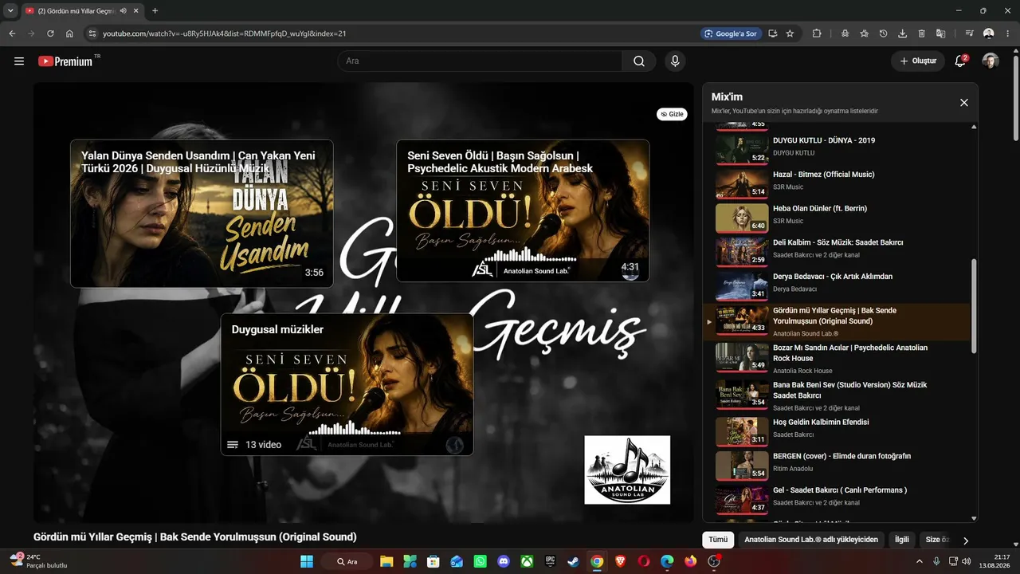Open the Chrome tab search dropdown
Image resolution: width=1020 pixels, height=574 pixels.
pyautogui.click(x=10, y=11)
